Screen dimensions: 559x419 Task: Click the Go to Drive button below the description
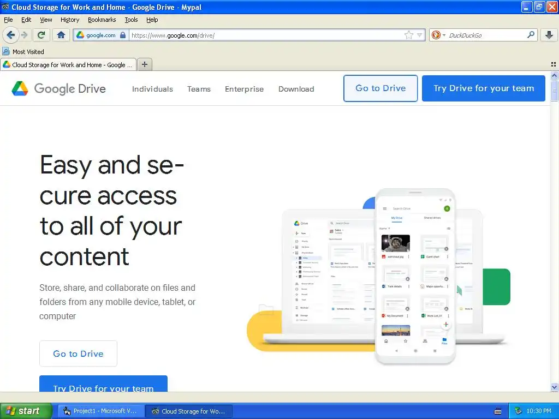78,354
